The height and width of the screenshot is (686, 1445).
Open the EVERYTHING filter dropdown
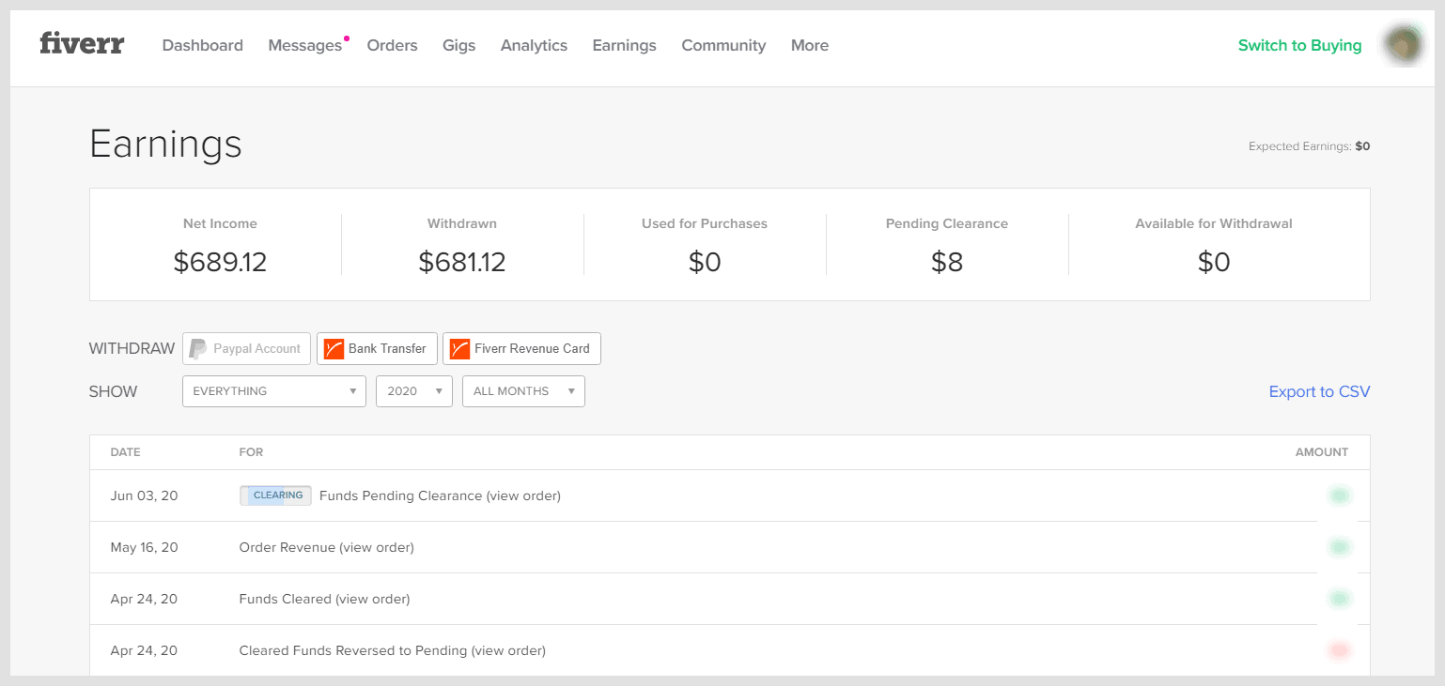tap(274, 391)
